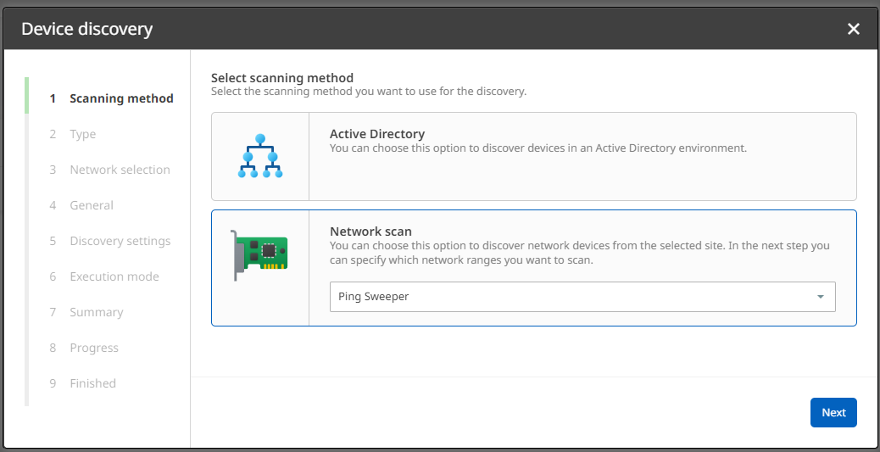
Task: Click the green network card icon
Action: [x=260, y=254]
